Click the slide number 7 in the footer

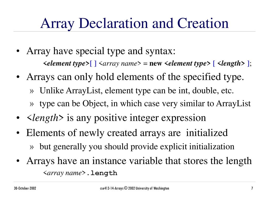tap(252, 188)
